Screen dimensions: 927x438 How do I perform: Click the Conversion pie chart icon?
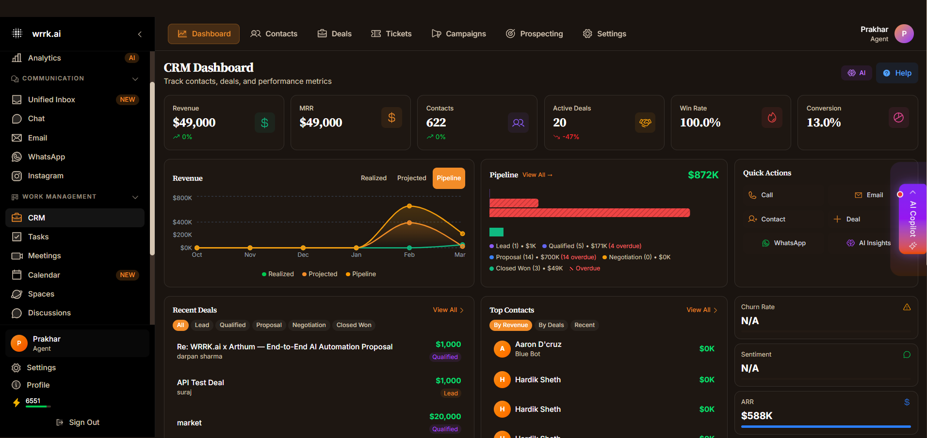coord(898,118)
